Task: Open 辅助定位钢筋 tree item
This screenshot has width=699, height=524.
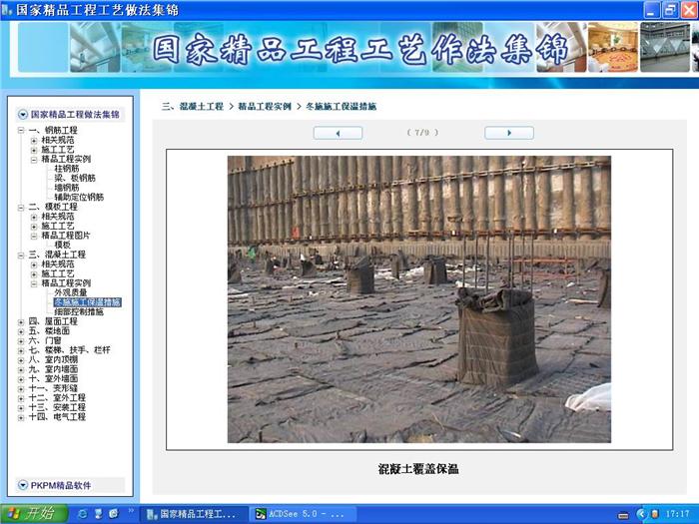Action: (x=78, y=197)
